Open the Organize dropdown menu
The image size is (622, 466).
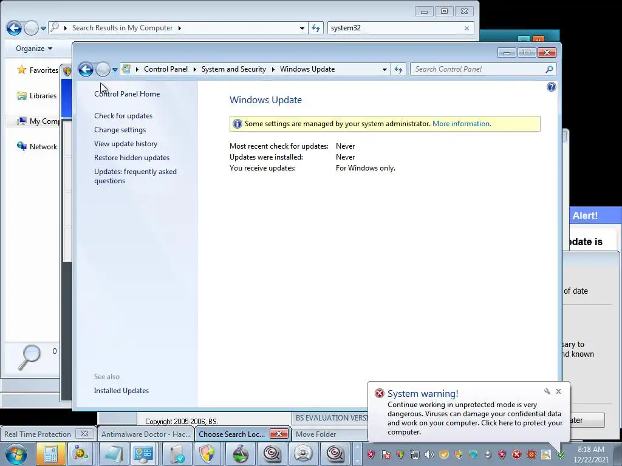(34, 49)
